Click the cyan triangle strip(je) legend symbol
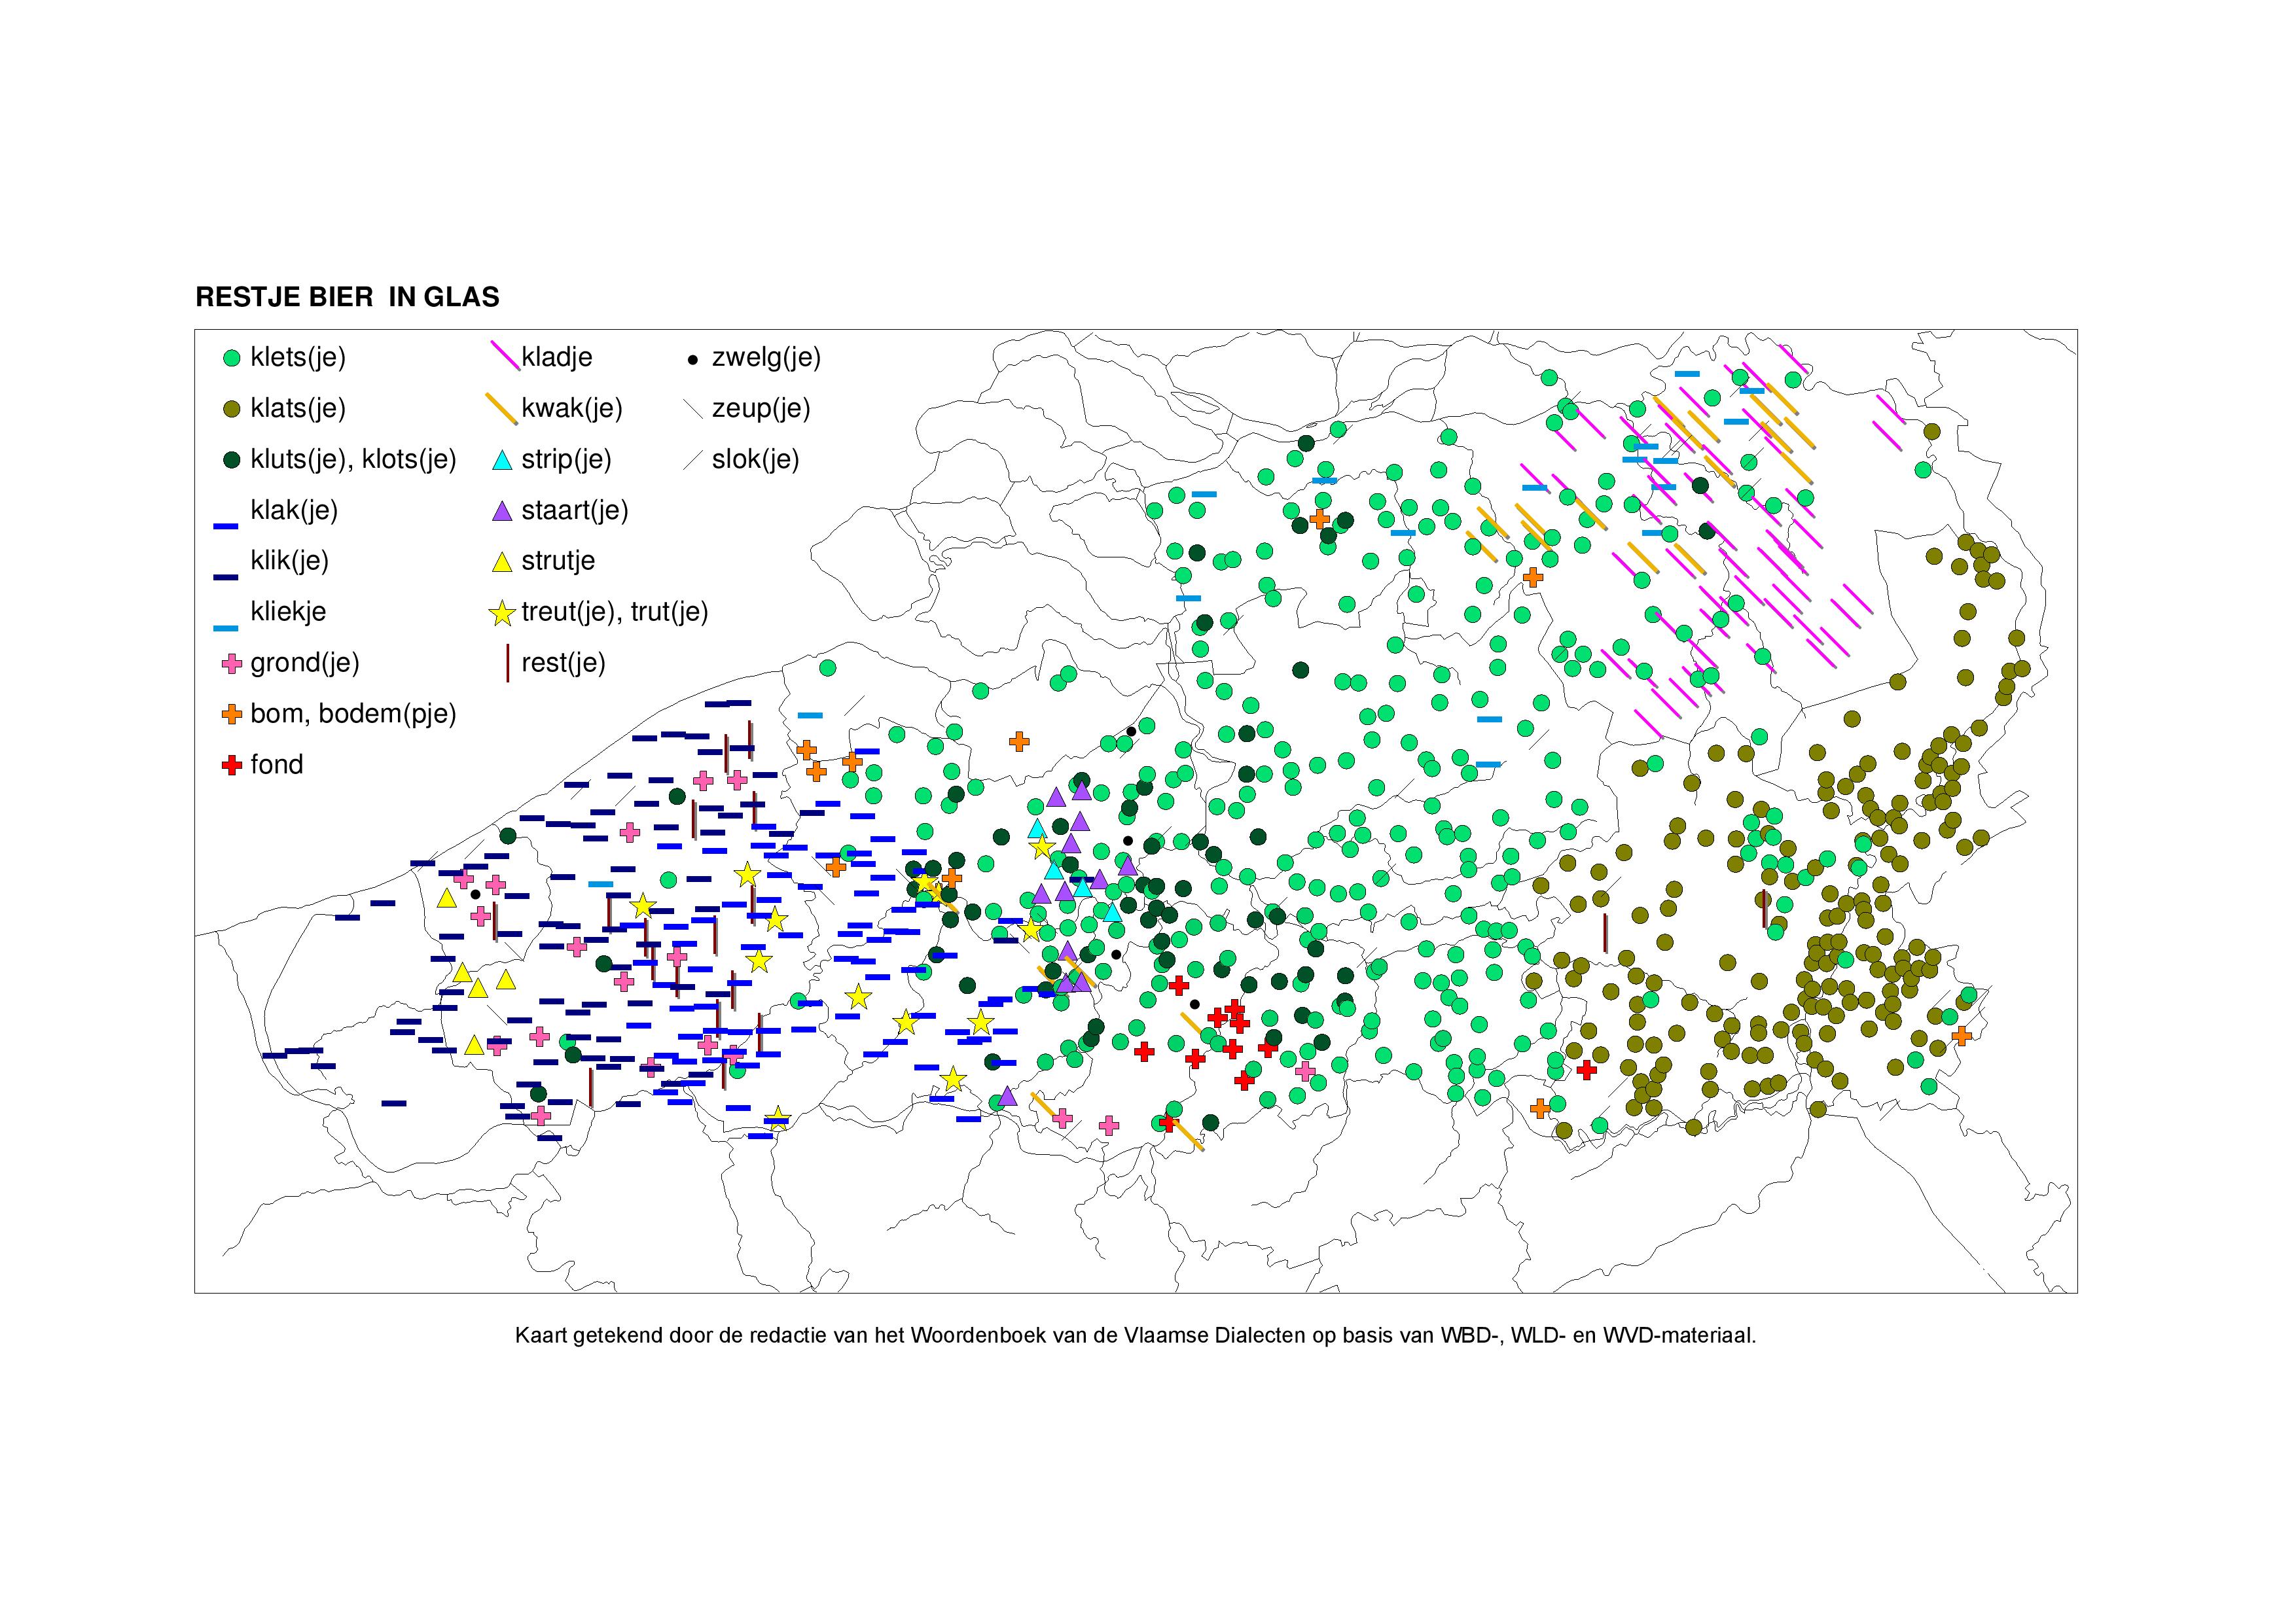 [503, 461]
